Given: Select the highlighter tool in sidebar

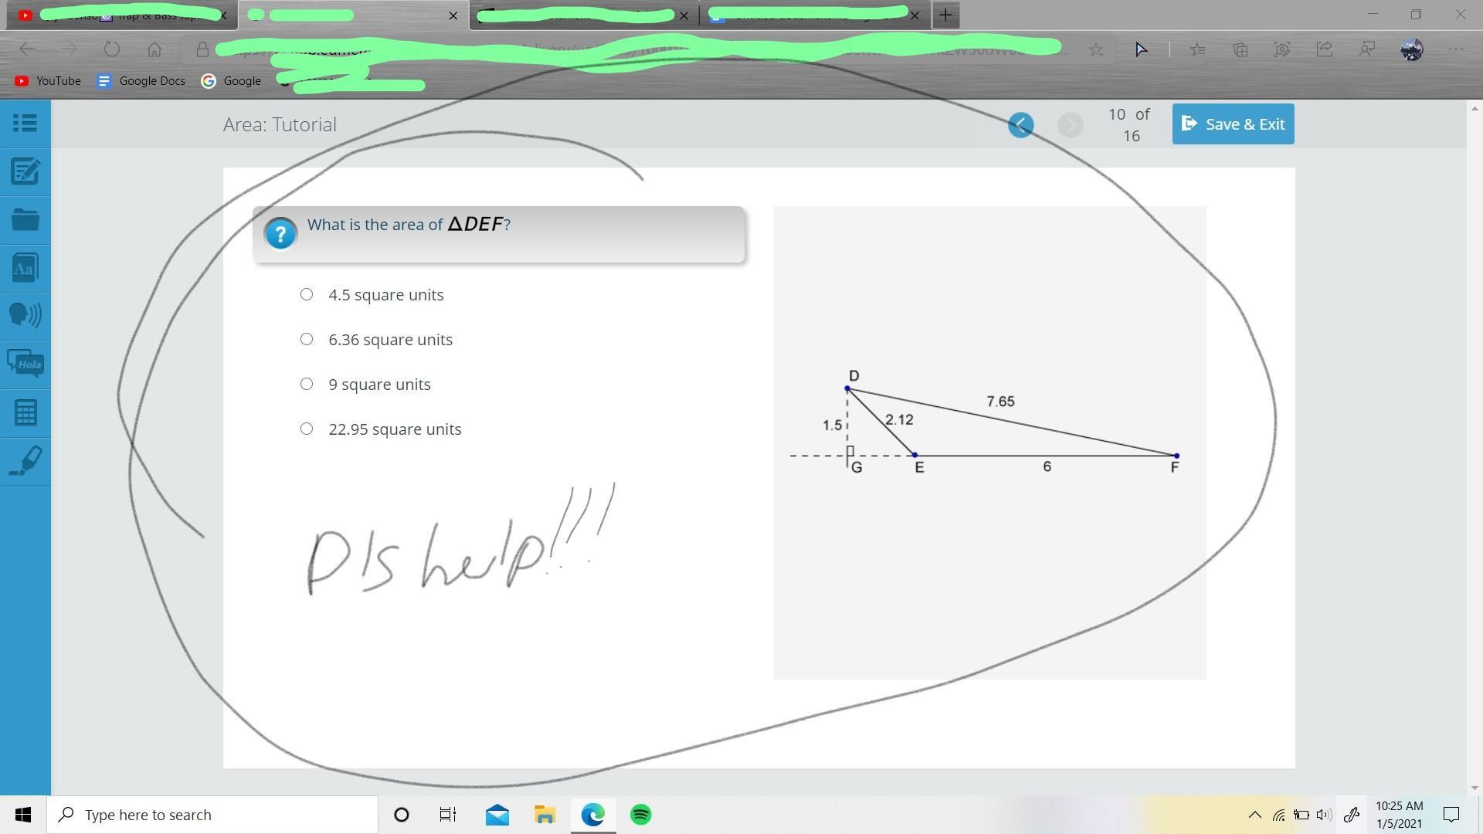Looking at the screenshot, I should coord(25,461).
